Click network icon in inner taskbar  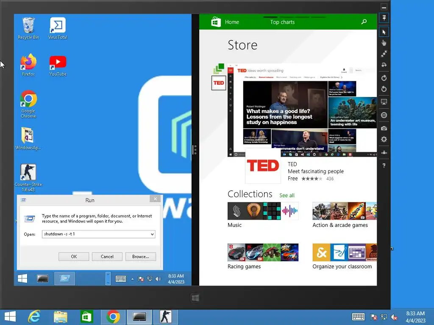[x=150, y=279]
